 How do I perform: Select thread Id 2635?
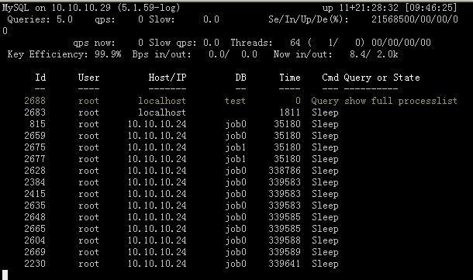tap(35, 206)
